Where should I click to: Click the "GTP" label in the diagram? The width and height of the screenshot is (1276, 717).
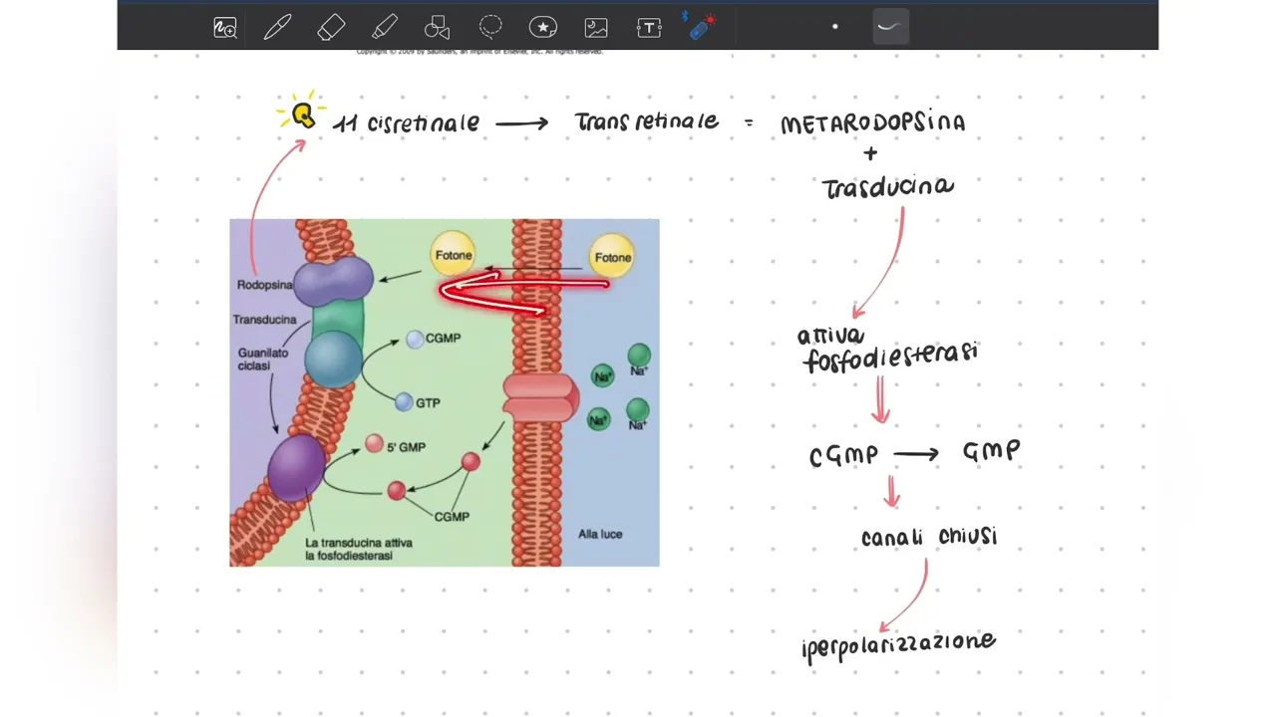428,403
